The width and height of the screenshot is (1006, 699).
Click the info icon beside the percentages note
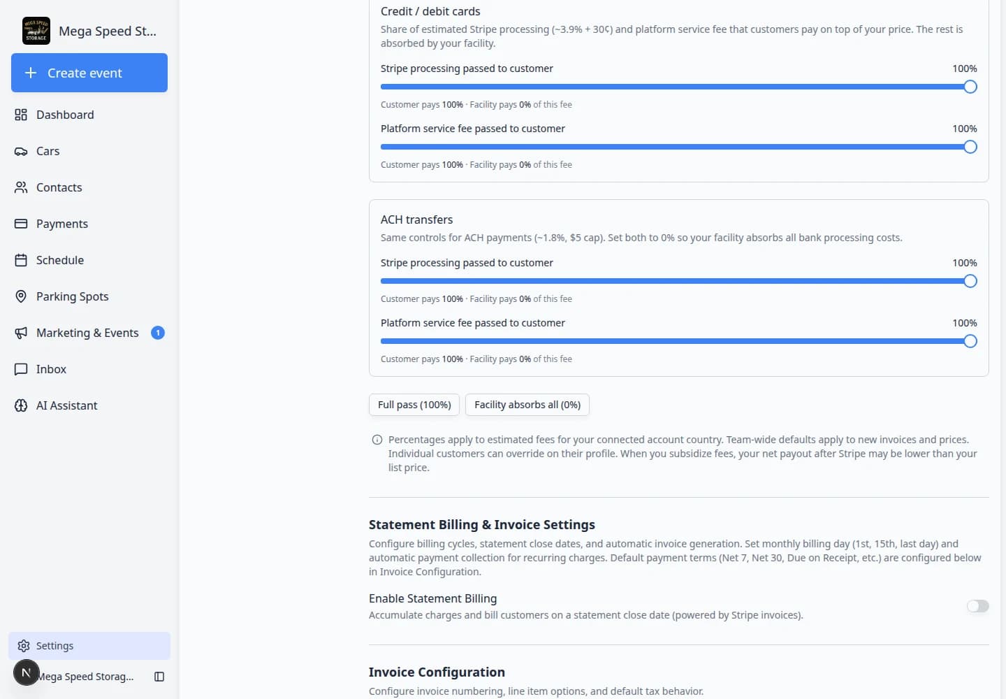(377, 440)
